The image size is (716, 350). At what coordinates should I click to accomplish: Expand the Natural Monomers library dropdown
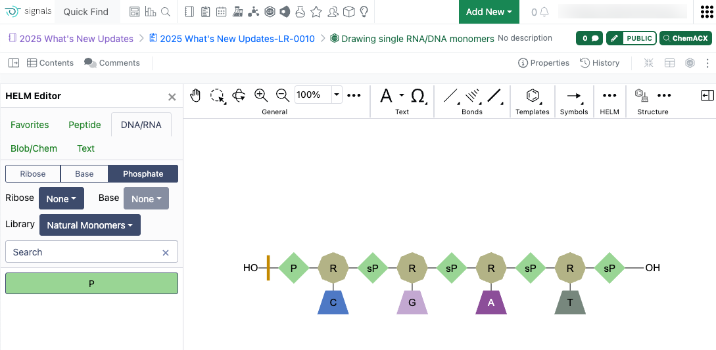pos(89,225)
